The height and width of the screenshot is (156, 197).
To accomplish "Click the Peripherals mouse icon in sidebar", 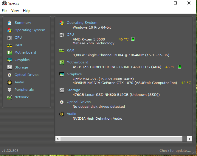I will click(10, 90).
